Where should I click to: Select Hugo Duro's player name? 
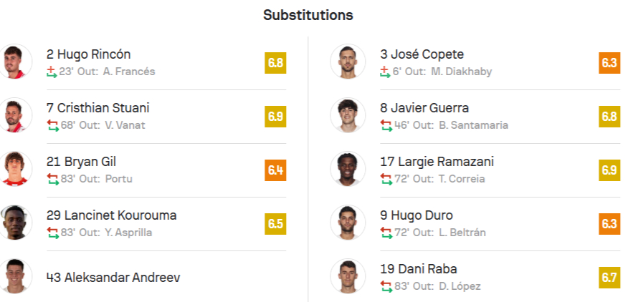[417, 215]
